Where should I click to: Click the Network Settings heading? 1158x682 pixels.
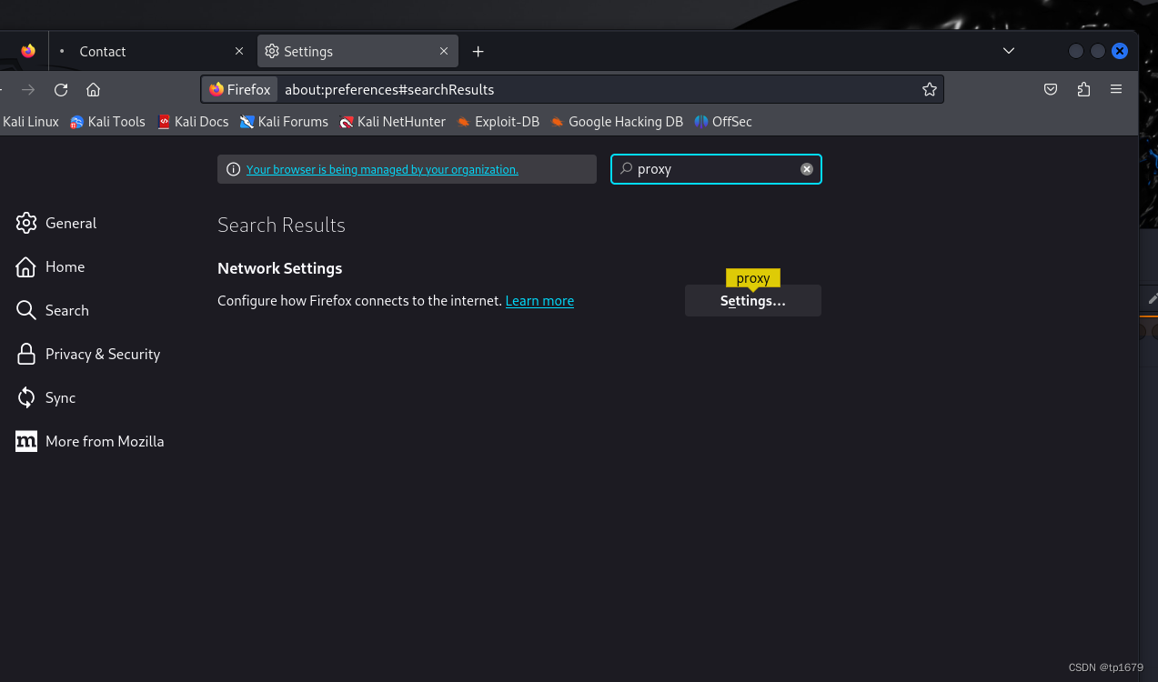click(x=280, y=268)
